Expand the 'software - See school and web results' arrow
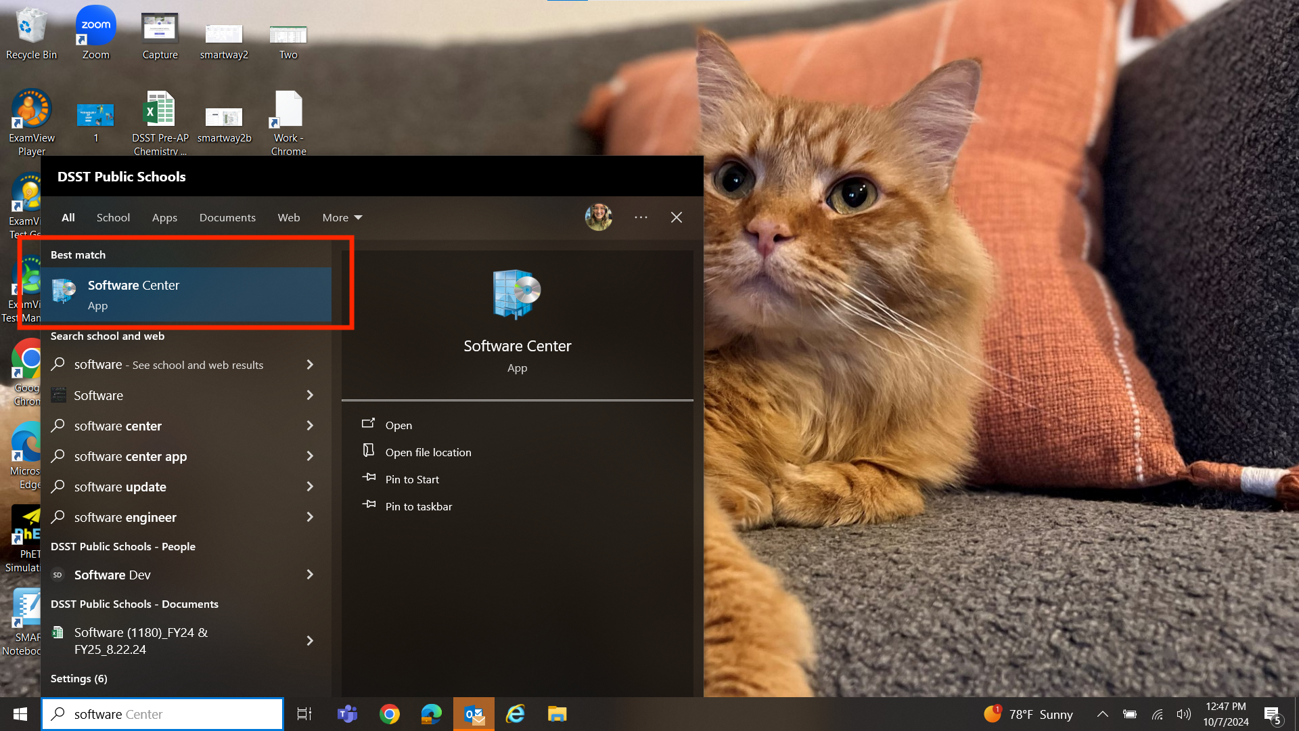 (310, 365)
